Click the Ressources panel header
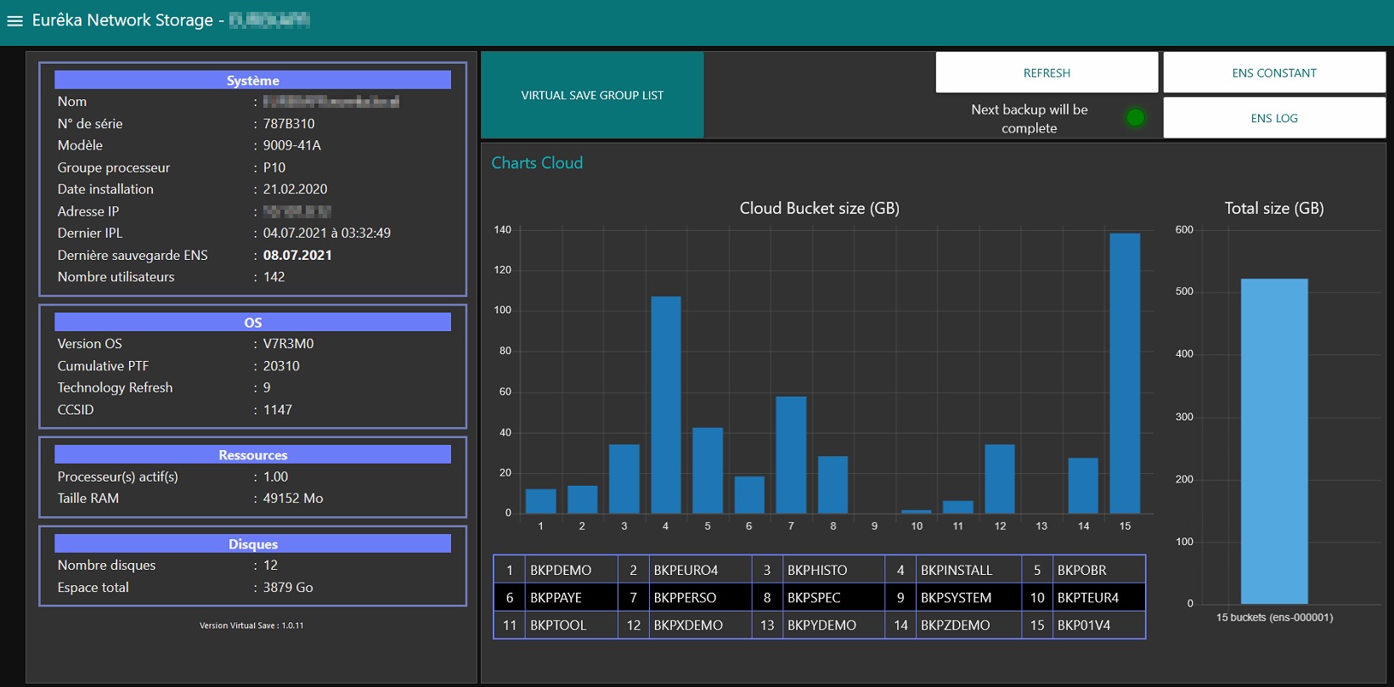The height and width of the screenshot is (687, 1394). [x=252, y=455]
